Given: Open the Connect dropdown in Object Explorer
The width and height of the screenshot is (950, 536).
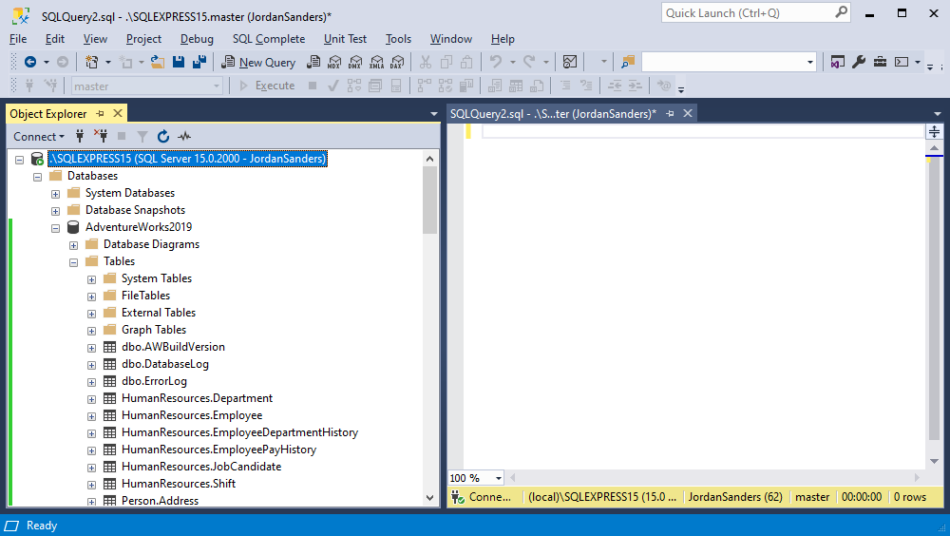Looking at the screenshot, I should coord(39,137).
